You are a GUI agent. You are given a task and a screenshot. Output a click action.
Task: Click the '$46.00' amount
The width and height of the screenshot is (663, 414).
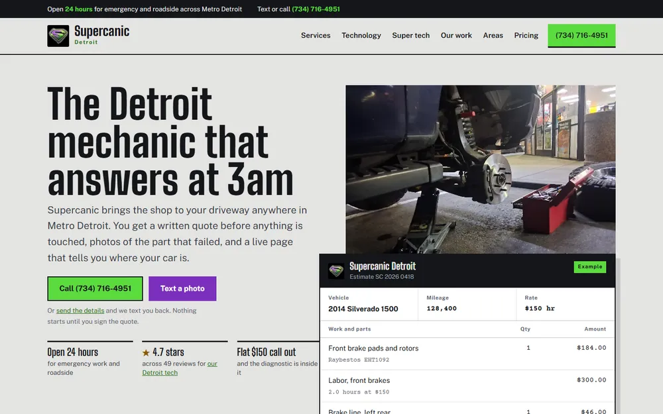[593, 411]
